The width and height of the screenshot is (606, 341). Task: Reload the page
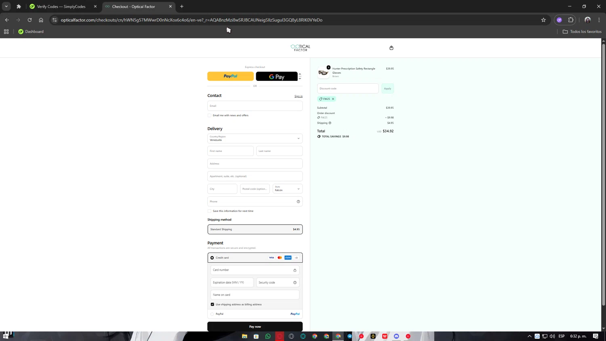click(x=29, y=20)
